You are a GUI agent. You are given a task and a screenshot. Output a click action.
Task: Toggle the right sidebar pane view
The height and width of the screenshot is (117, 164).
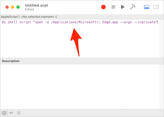156,7
